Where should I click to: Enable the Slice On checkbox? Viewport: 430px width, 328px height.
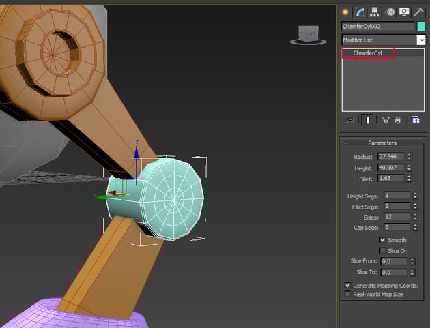(x=383, y=250)
